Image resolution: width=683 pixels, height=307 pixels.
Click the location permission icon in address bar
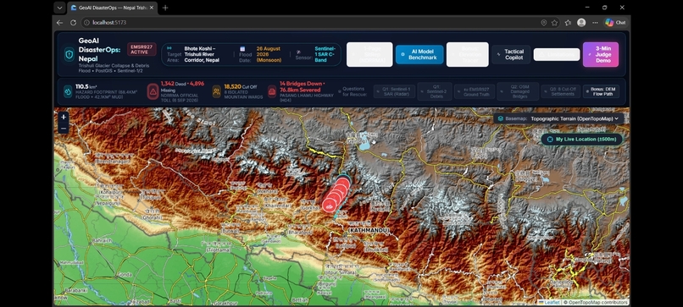(544, 23)
